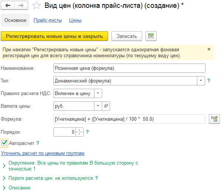Add form to favorites with star icon

coord(37,6)
